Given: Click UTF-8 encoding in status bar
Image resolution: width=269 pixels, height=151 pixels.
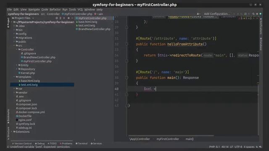Looking at the screenshot, I should point(238,147).
